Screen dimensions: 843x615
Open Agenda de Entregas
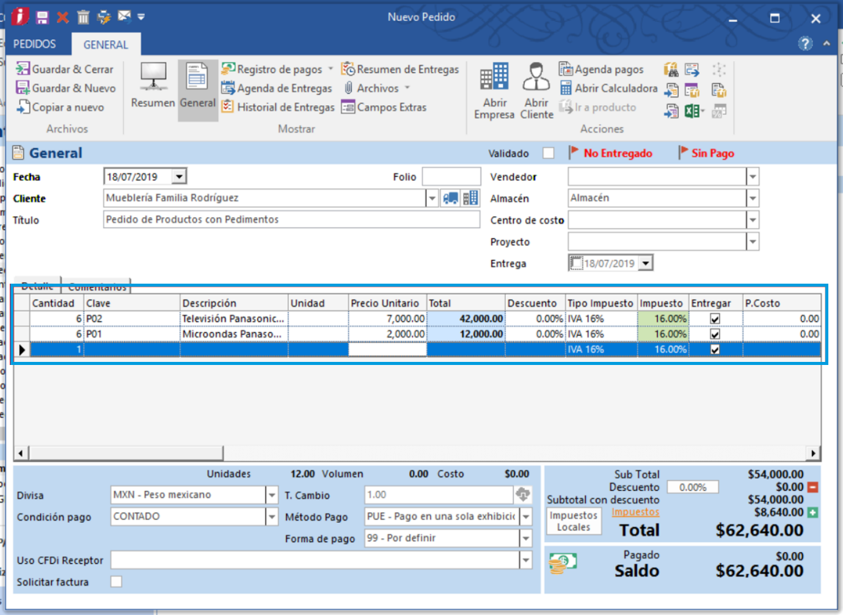pyautogui.click(x=284, y=88)
